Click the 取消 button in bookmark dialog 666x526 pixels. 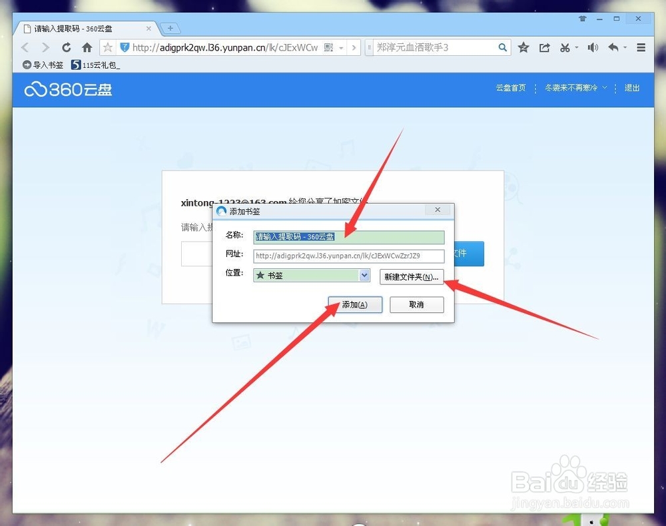(x=416, y=304)
